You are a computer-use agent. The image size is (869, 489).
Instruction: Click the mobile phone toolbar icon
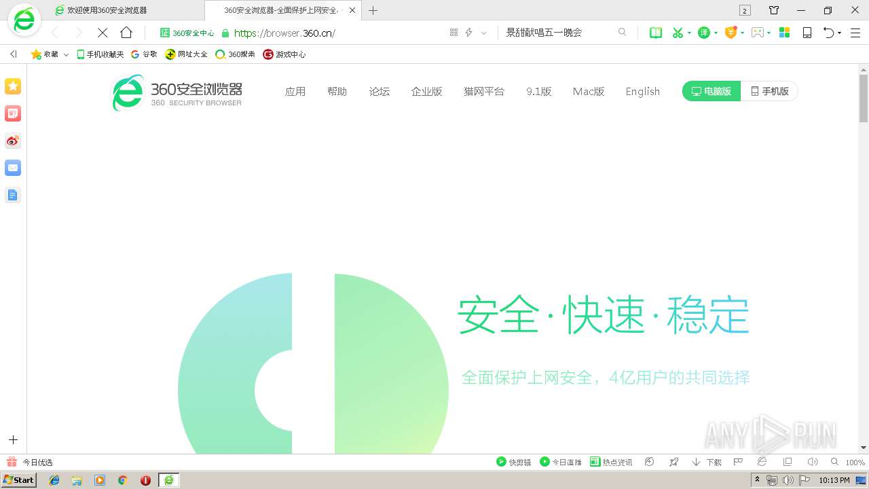coord(807,33)
